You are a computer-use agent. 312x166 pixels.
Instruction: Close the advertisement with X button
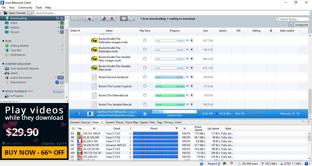click(x=67, y=101)
